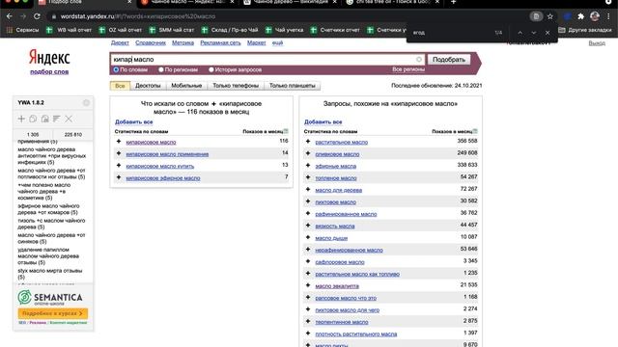The image size is (618, 347).
Task: Add 'кипарисовое масло купить' via plus icon
Action: pos(119,165)
